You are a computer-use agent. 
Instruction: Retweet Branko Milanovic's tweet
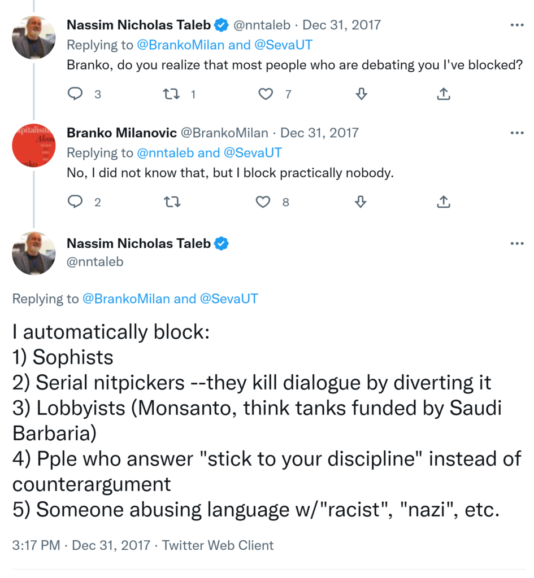pos(170,202)
